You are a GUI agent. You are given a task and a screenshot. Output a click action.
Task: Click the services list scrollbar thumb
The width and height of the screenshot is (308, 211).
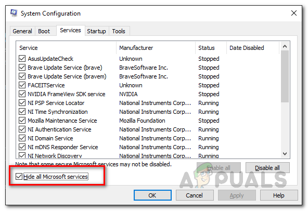[x=285, y=76]
